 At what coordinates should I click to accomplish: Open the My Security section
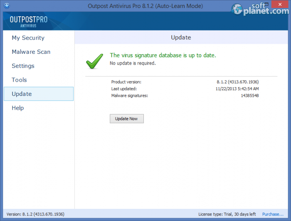28,38
